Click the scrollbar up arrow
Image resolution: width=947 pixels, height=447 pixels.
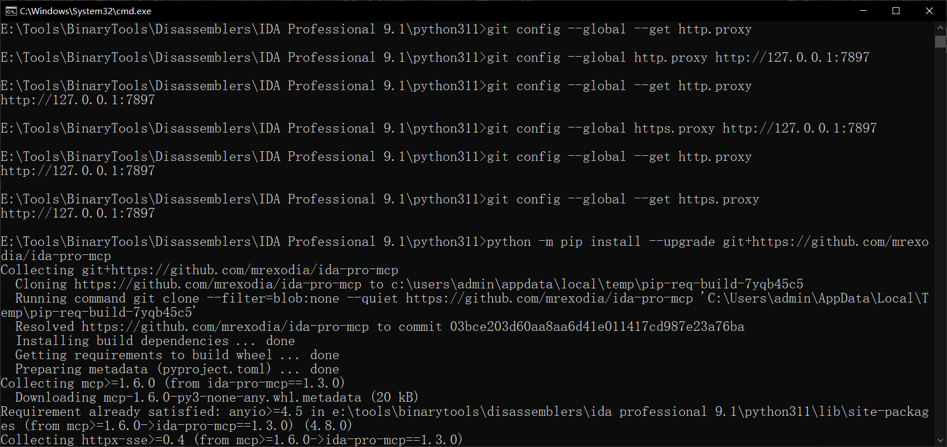click(941, 27)
